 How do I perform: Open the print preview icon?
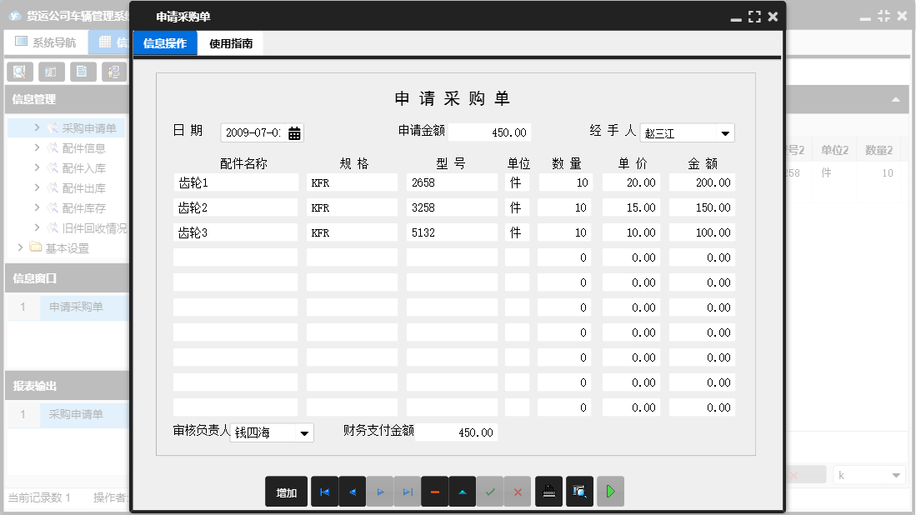pos(579,492)
